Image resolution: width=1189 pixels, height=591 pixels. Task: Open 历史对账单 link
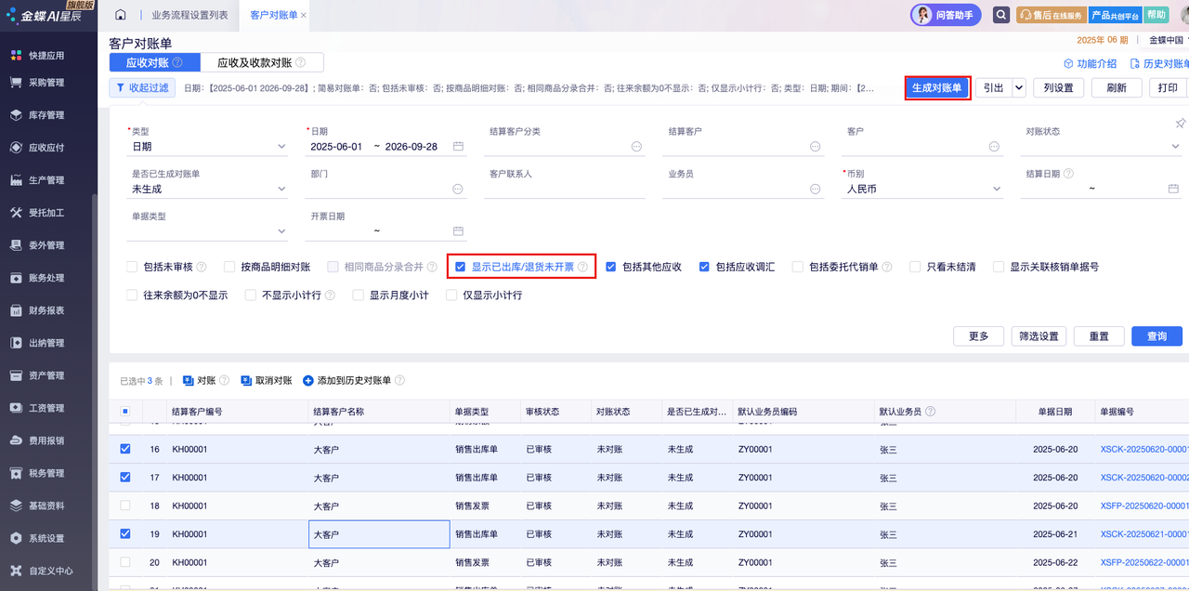pyautogui.click(x=1159, y=64)
